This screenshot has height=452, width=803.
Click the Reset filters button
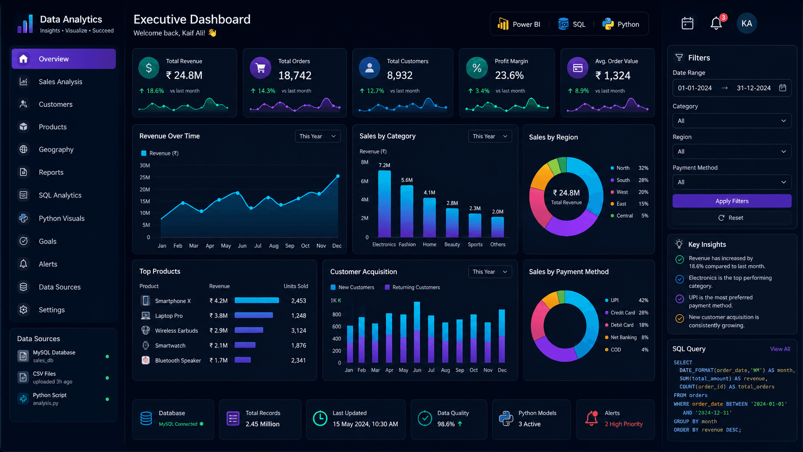(731, 218)
